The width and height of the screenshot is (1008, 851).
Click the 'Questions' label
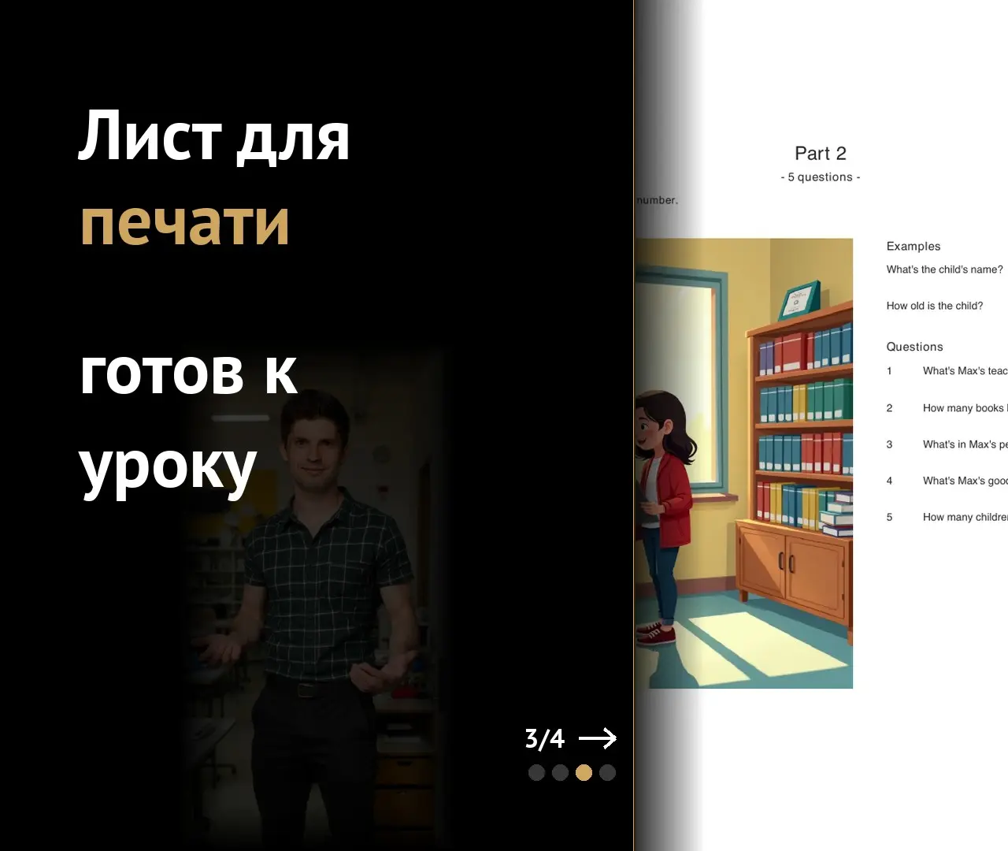click(914, 347)
